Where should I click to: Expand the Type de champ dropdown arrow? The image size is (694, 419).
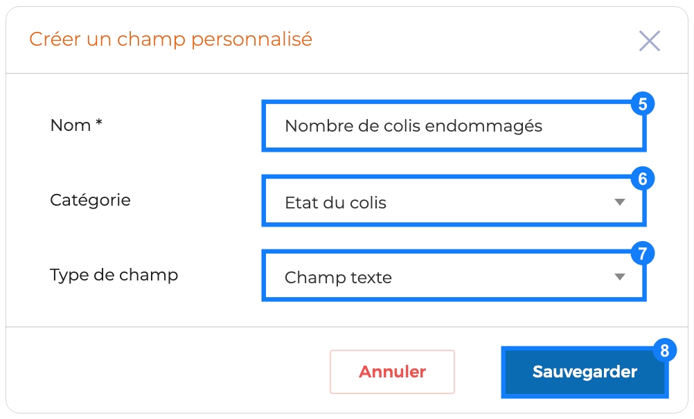[x=620, y=277]
